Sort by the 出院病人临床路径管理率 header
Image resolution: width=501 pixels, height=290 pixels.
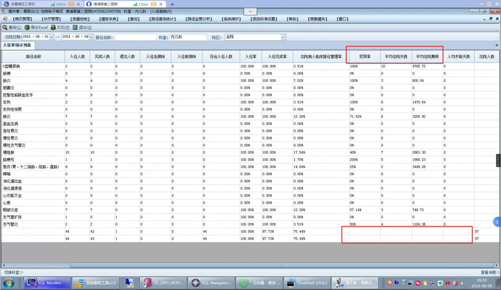coord(321,57)
